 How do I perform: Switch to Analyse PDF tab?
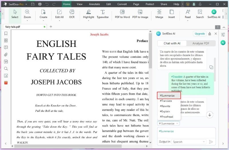(x=201, y=43)
